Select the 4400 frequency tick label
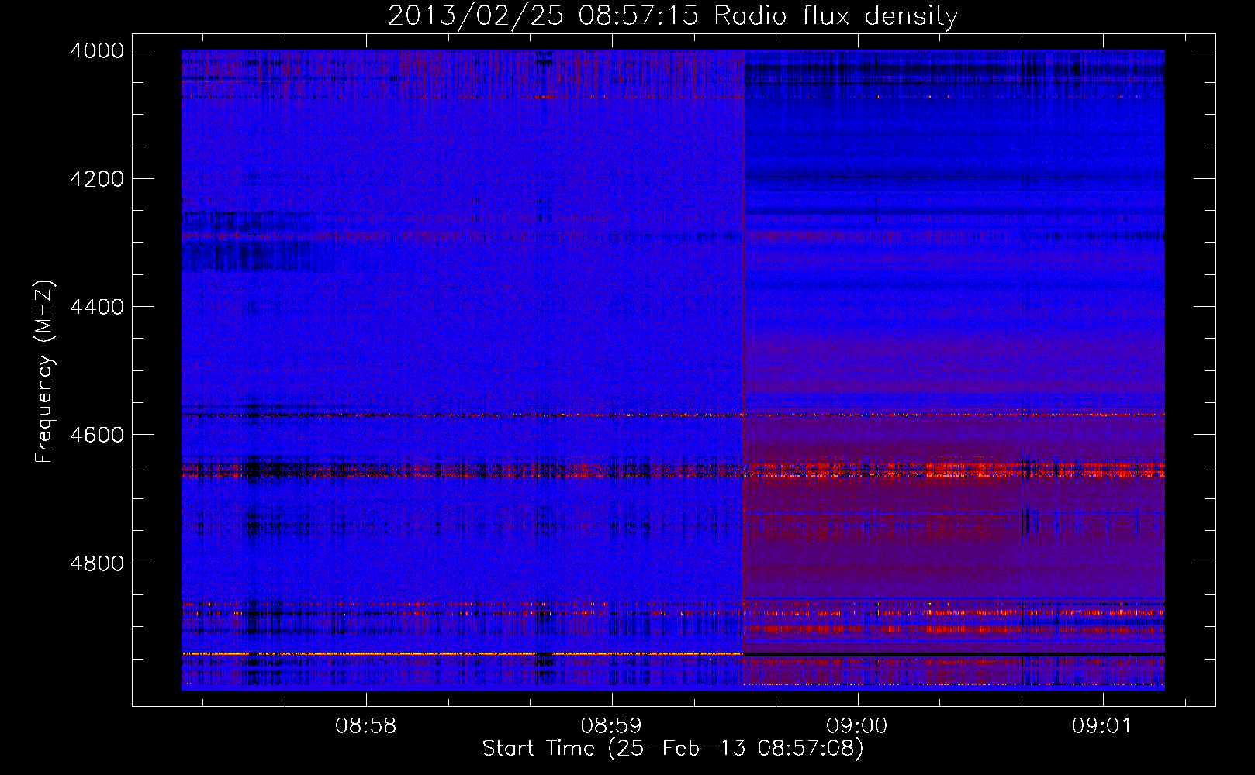The width and height of the screenshot is (1255, 775). pyautogui.click(x=97, y=307)
